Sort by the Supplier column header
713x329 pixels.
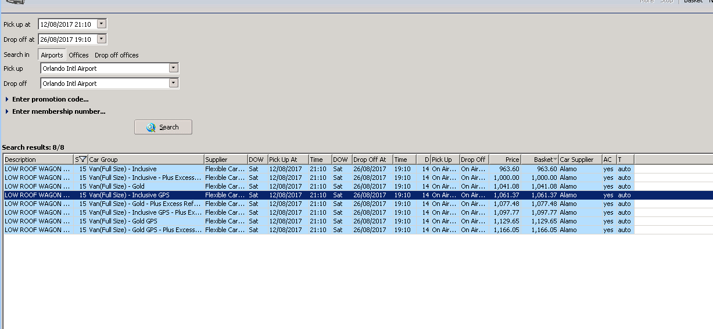(225, 160)
